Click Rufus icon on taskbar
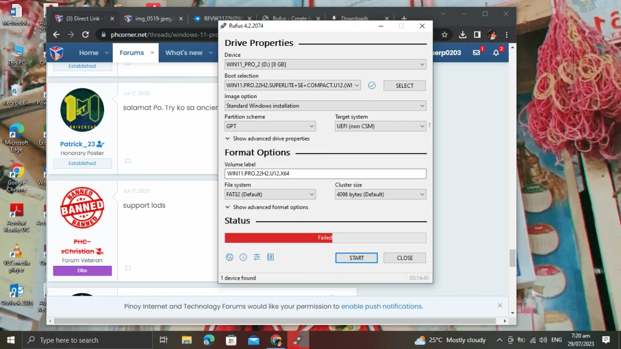The height and width of the screenshot is (349, 621). [x=298, y=340]
